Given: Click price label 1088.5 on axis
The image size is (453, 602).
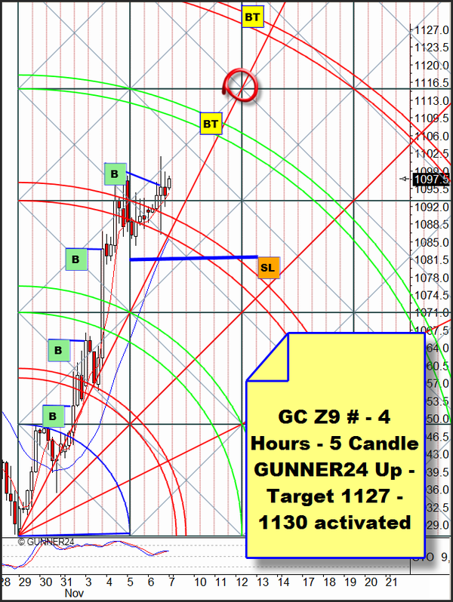Looking at the screenshot, I should click(x=431, y=225).
